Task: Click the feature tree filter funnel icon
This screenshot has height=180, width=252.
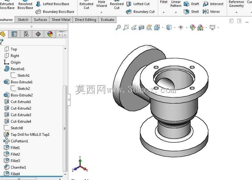Action: (x=1, y=42)
